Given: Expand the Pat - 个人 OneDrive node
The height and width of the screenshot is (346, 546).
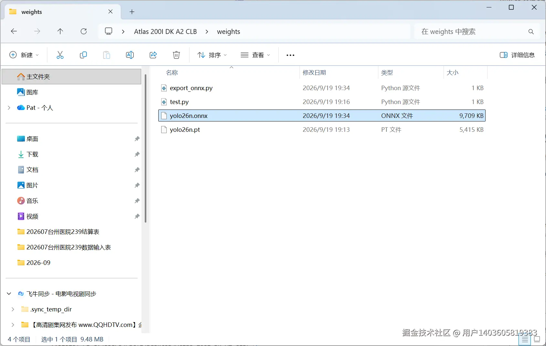Looking at the screenshot, I should coord(9,108).
